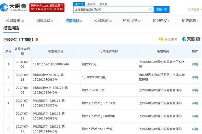Open 详情 for 2018-02-09 penalty row
This screenshot has height=134, width=202.
[195, 64]
